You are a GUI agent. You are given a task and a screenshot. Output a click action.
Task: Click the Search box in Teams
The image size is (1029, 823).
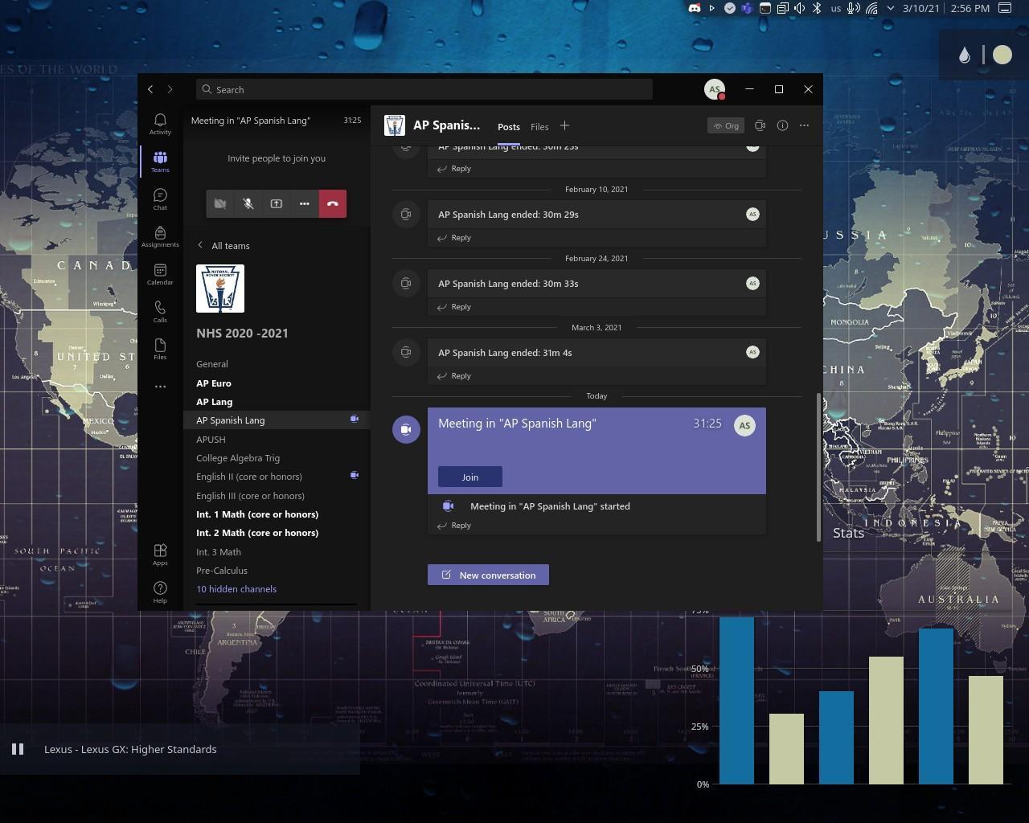tap(424, 89)
